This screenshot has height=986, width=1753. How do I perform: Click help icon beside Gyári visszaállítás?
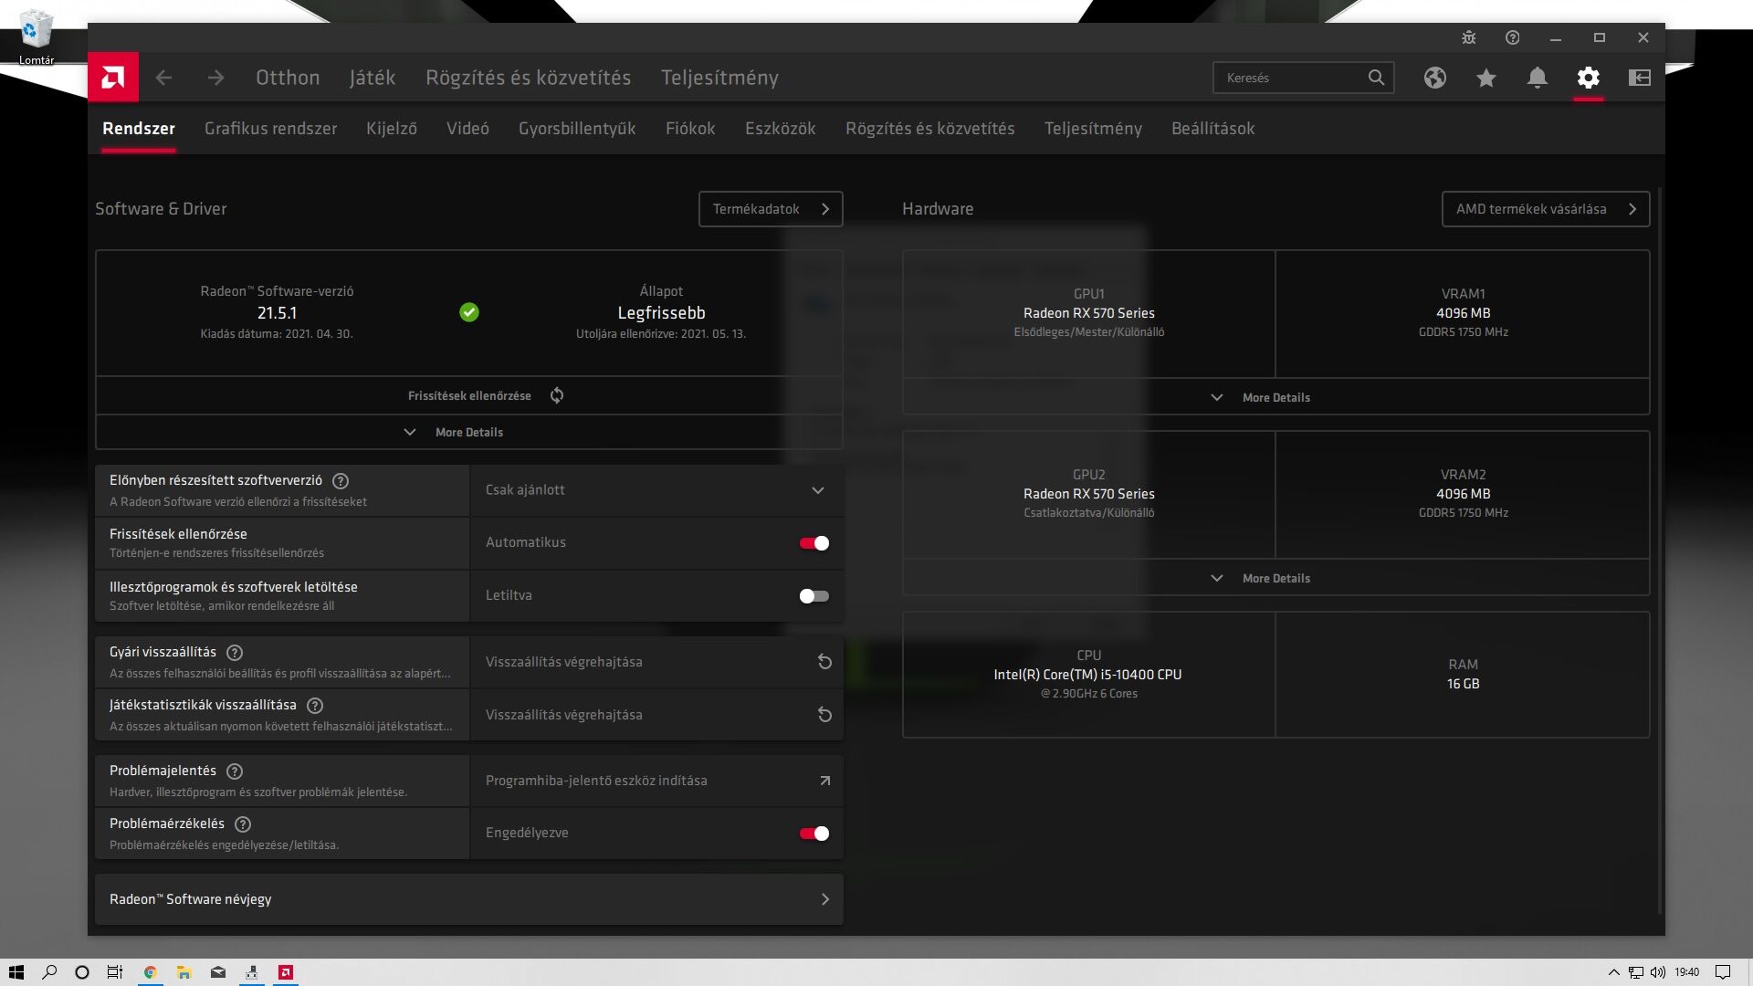[x=235, y=653]
